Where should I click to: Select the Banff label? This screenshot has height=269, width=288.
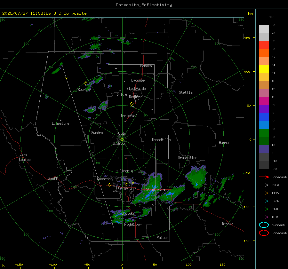click(x=53, y=178)
